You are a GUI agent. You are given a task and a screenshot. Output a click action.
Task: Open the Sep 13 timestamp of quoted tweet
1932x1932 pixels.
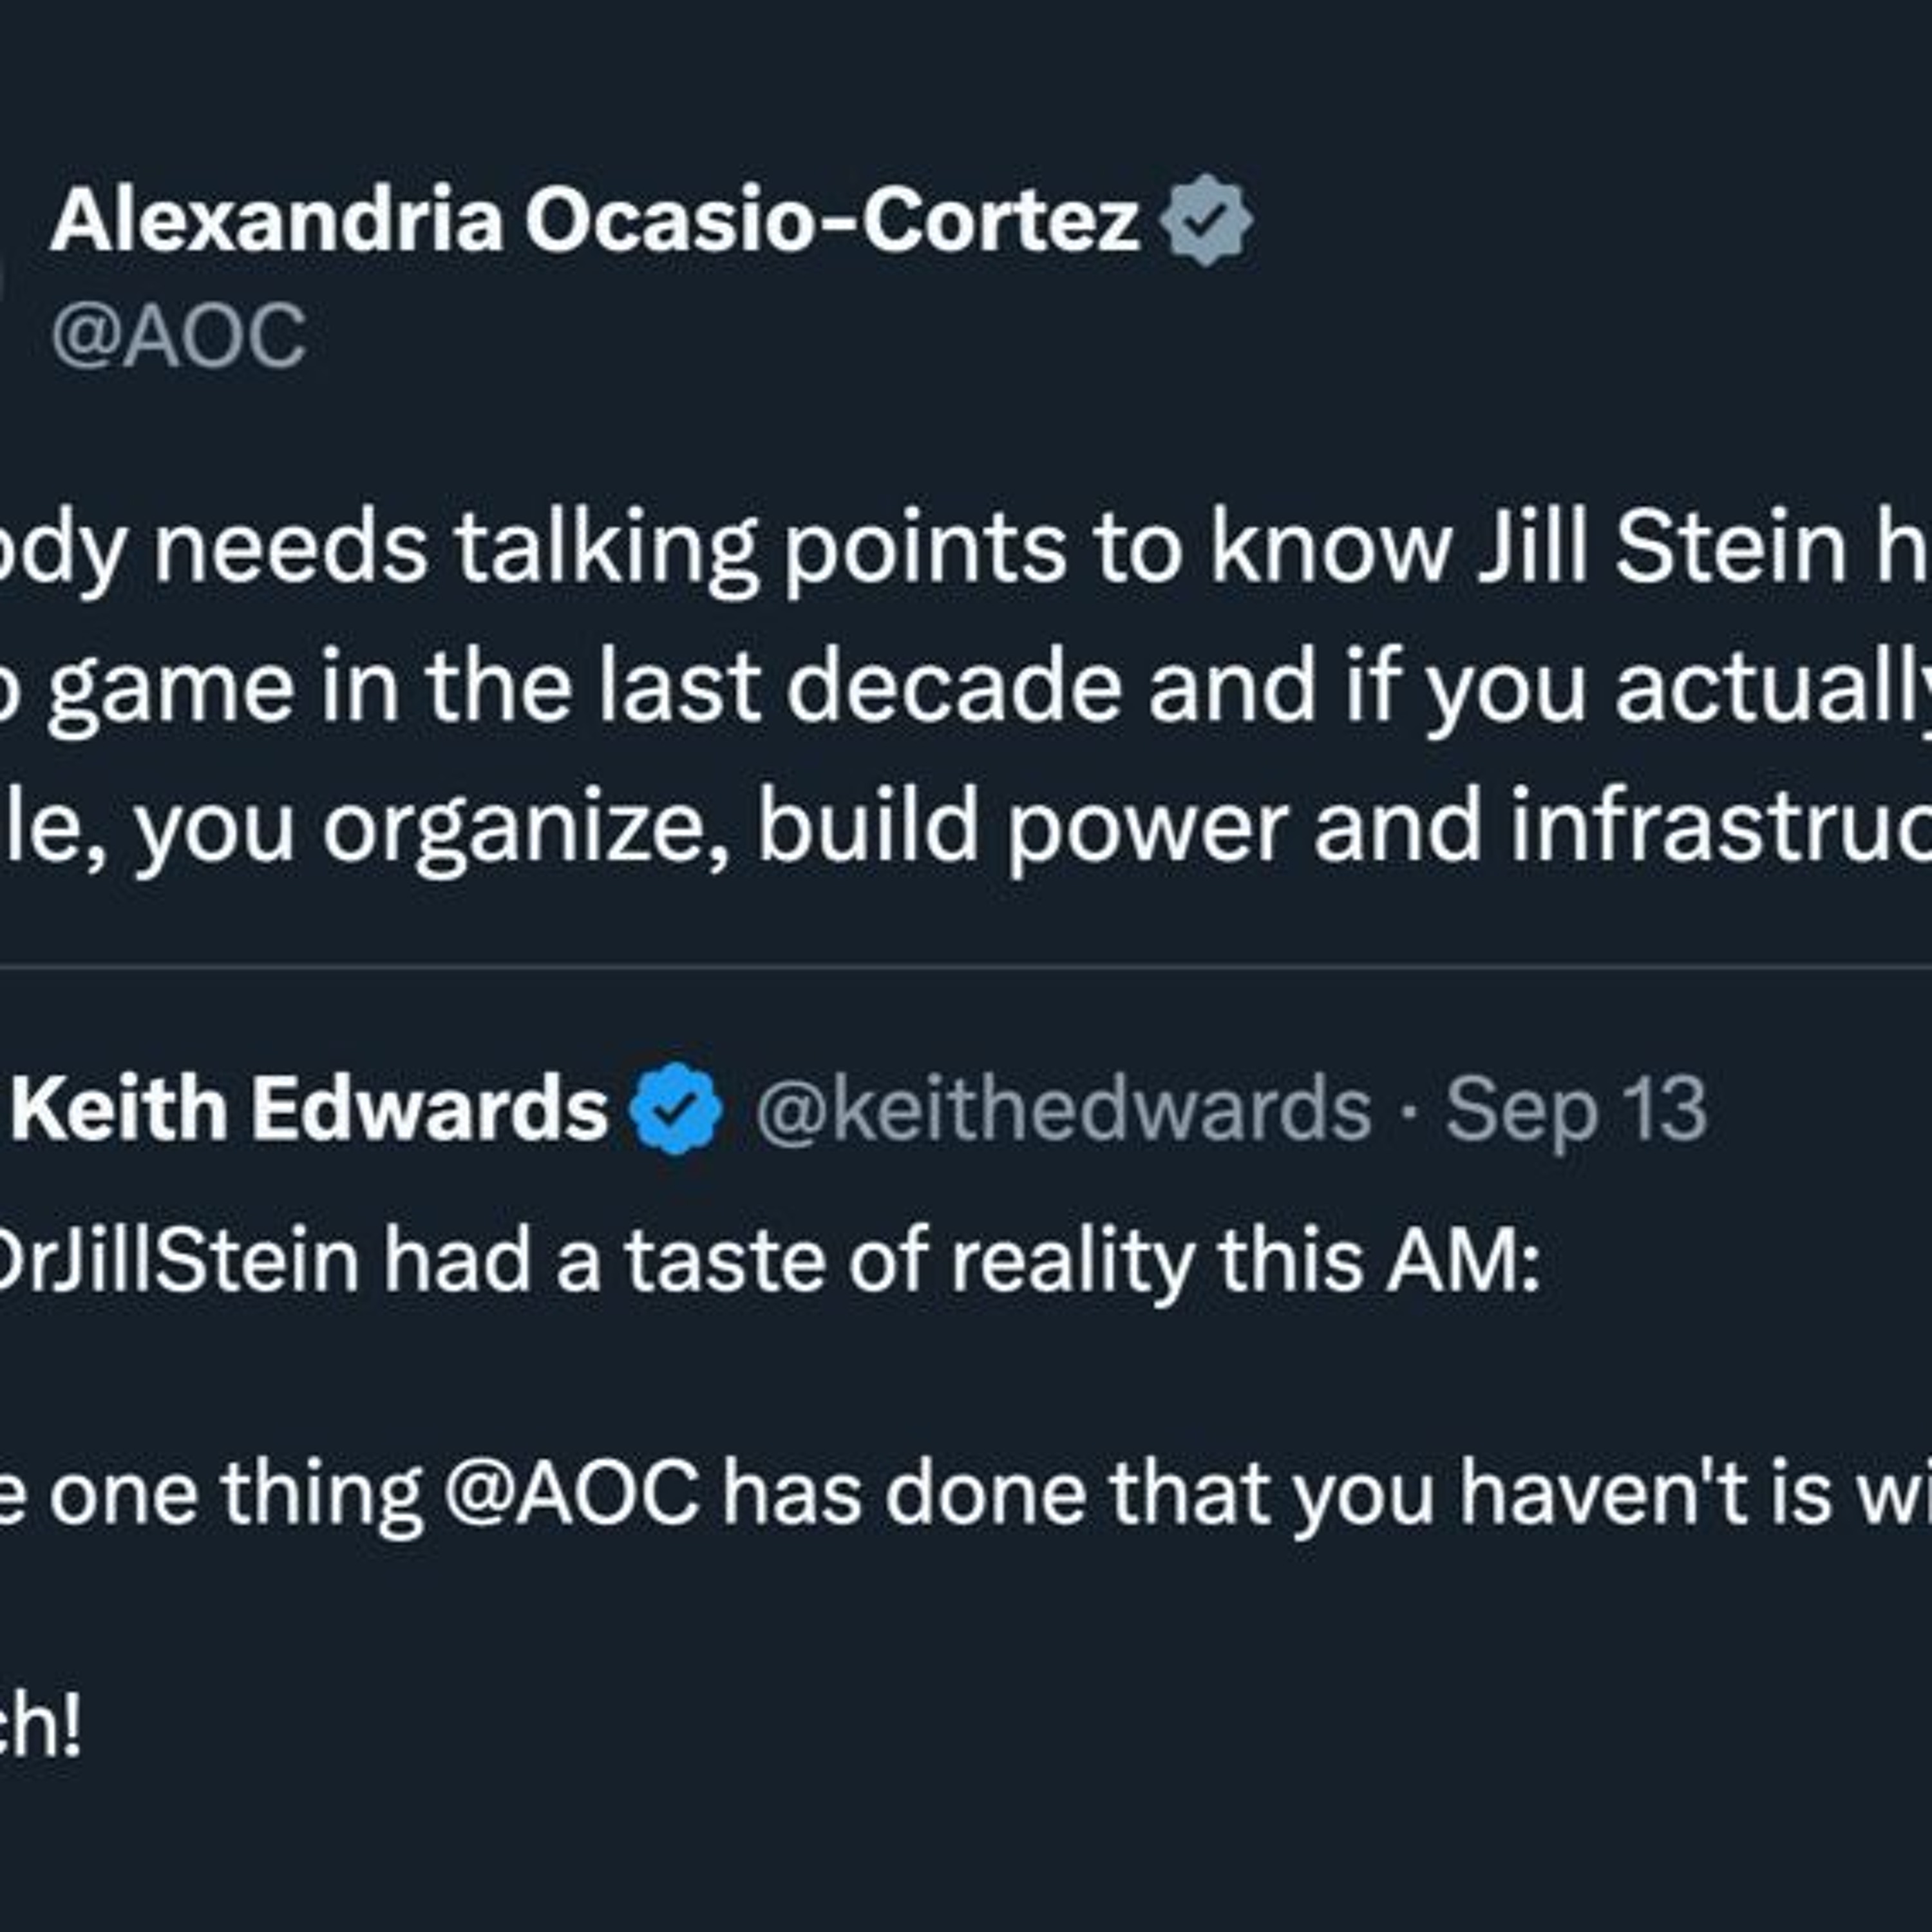tap(1576, 1109)
